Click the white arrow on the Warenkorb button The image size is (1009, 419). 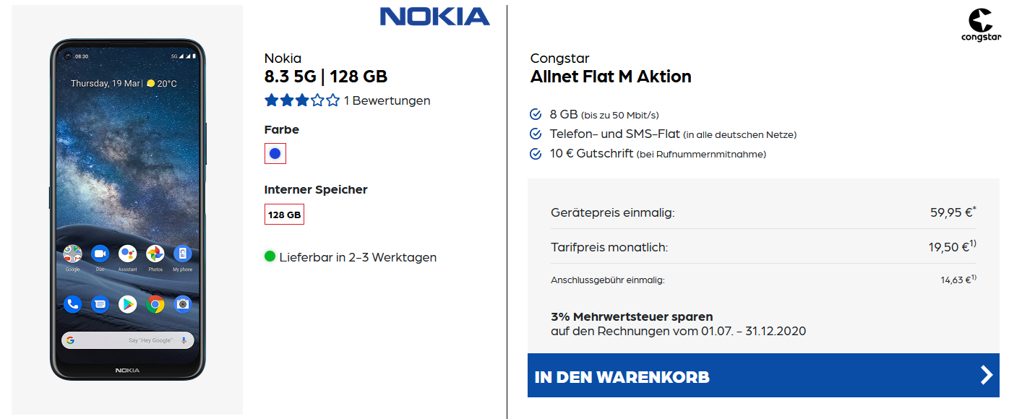987,375
